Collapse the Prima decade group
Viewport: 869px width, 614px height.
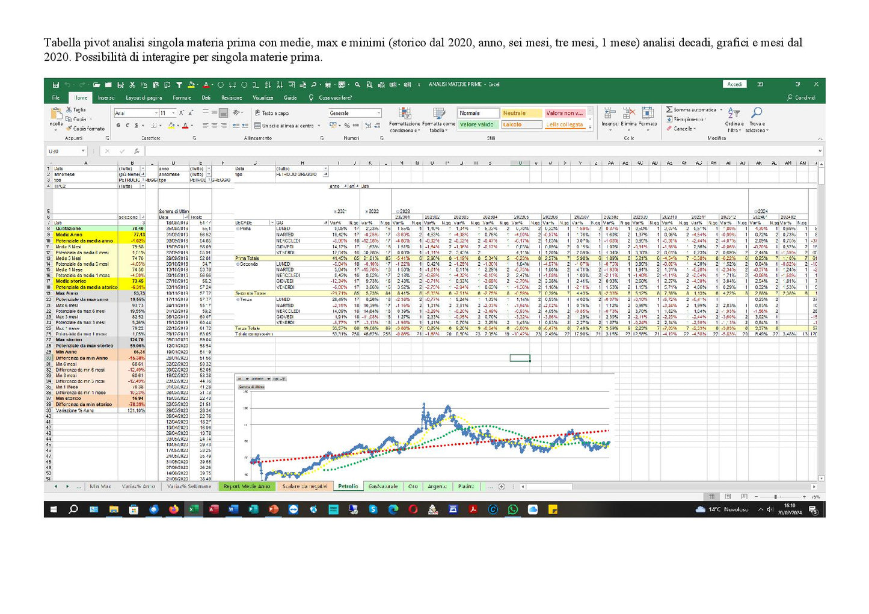pos(238,229)
